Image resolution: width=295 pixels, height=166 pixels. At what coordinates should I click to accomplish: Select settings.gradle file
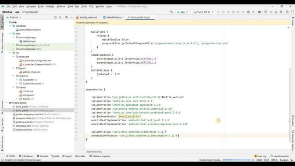(31, 126)
